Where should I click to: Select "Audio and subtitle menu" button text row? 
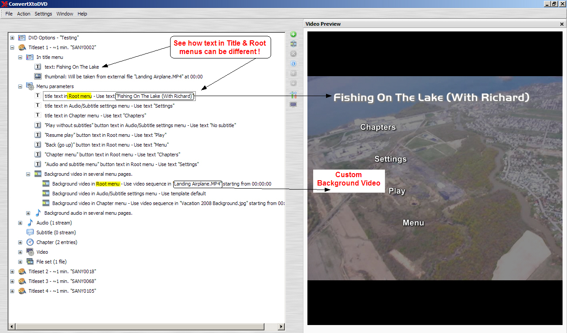click(122, 164)
